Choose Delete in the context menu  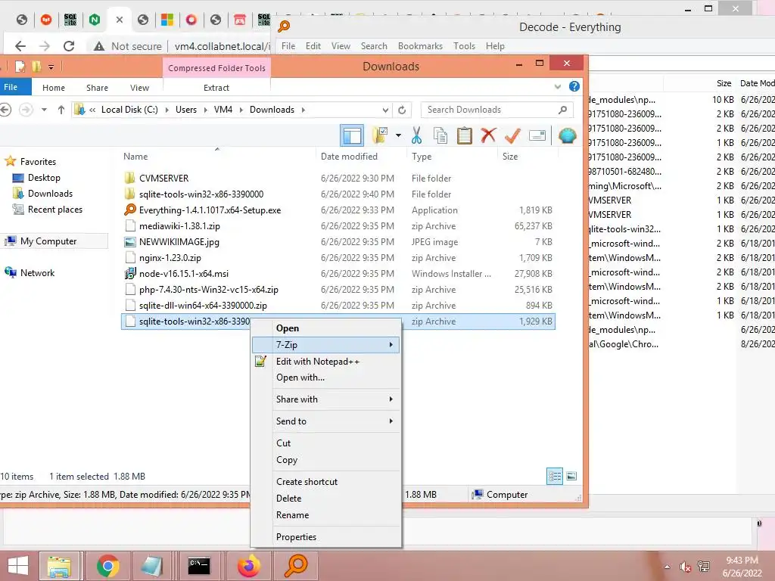coord(325,499)
